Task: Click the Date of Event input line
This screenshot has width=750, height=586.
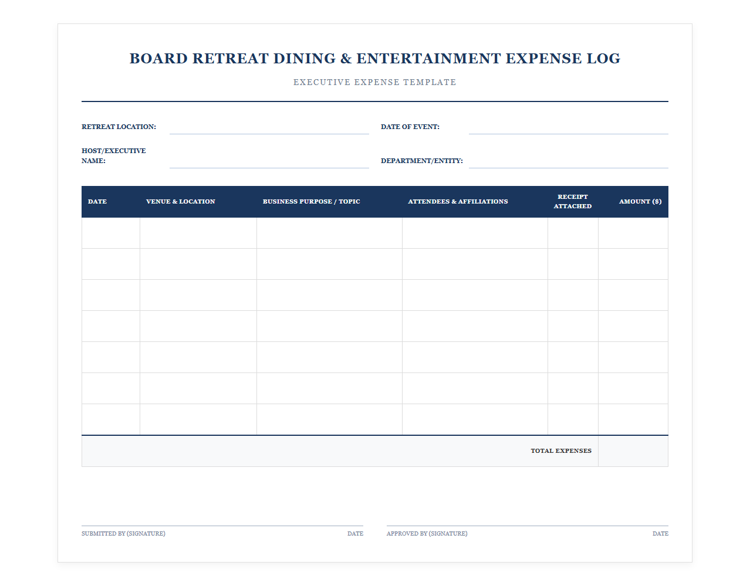Action: pos(568,127)
